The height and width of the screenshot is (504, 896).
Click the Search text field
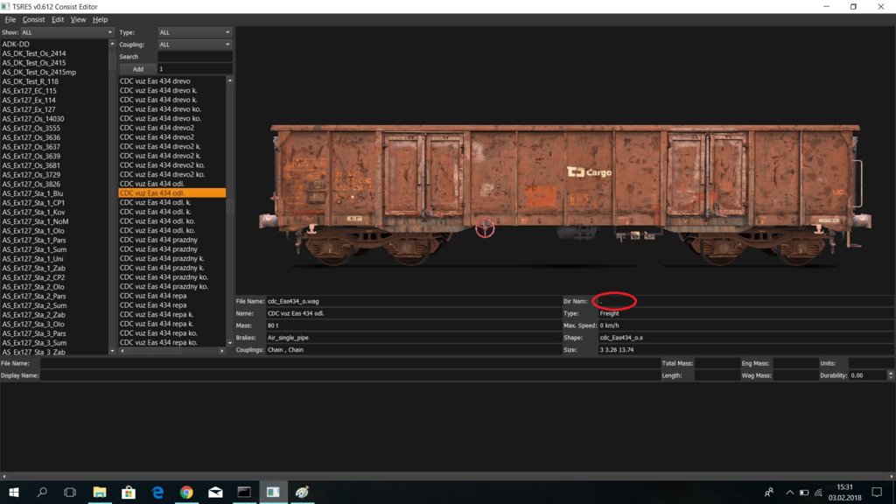pos(194,57)
